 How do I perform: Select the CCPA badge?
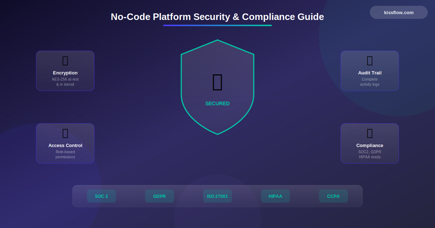point(333,196)
